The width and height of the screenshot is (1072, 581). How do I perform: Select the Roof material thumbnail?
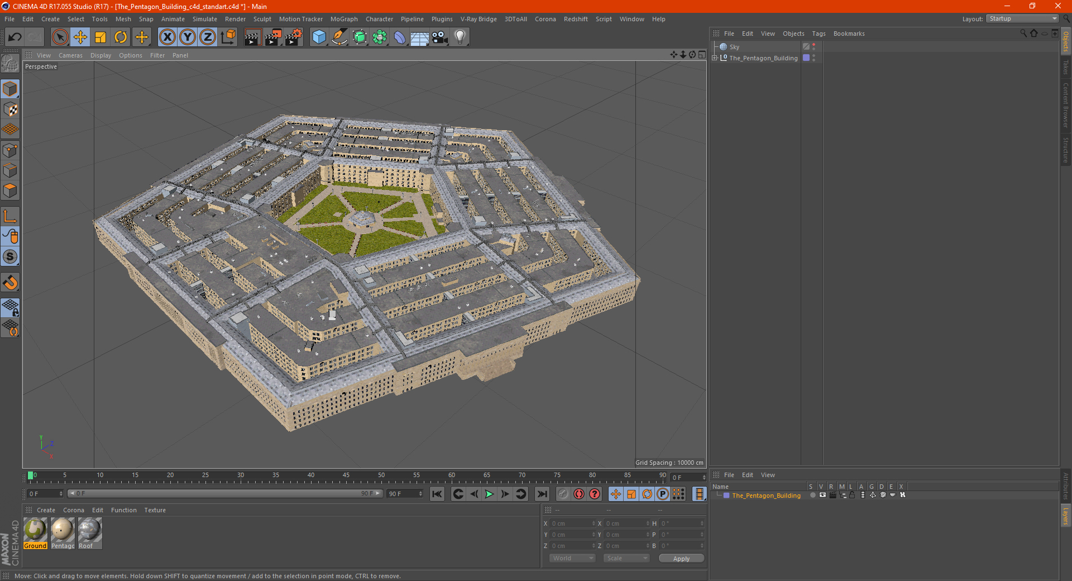click(x=90, y=533)
